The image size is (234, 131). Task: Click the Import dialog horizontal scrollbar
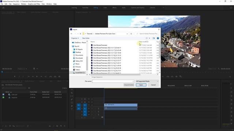click(x=116, y=75)
